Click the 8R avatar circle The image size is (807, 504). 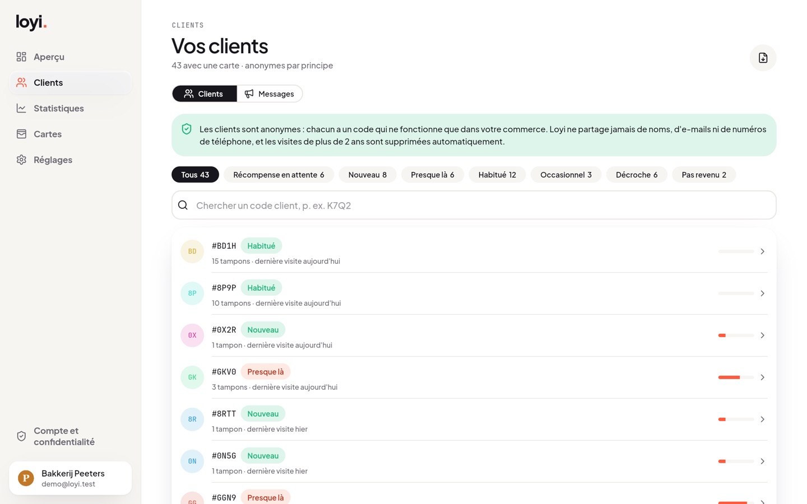point(192,419)
